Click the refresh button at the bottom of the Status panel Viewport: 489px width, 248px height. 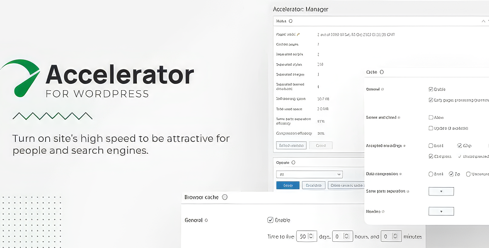[x=292, y=145]
